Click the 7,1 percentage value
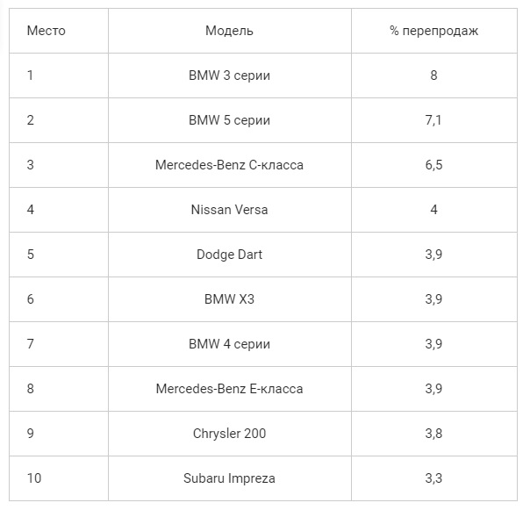The image size is (530, 510). (433, 120)
